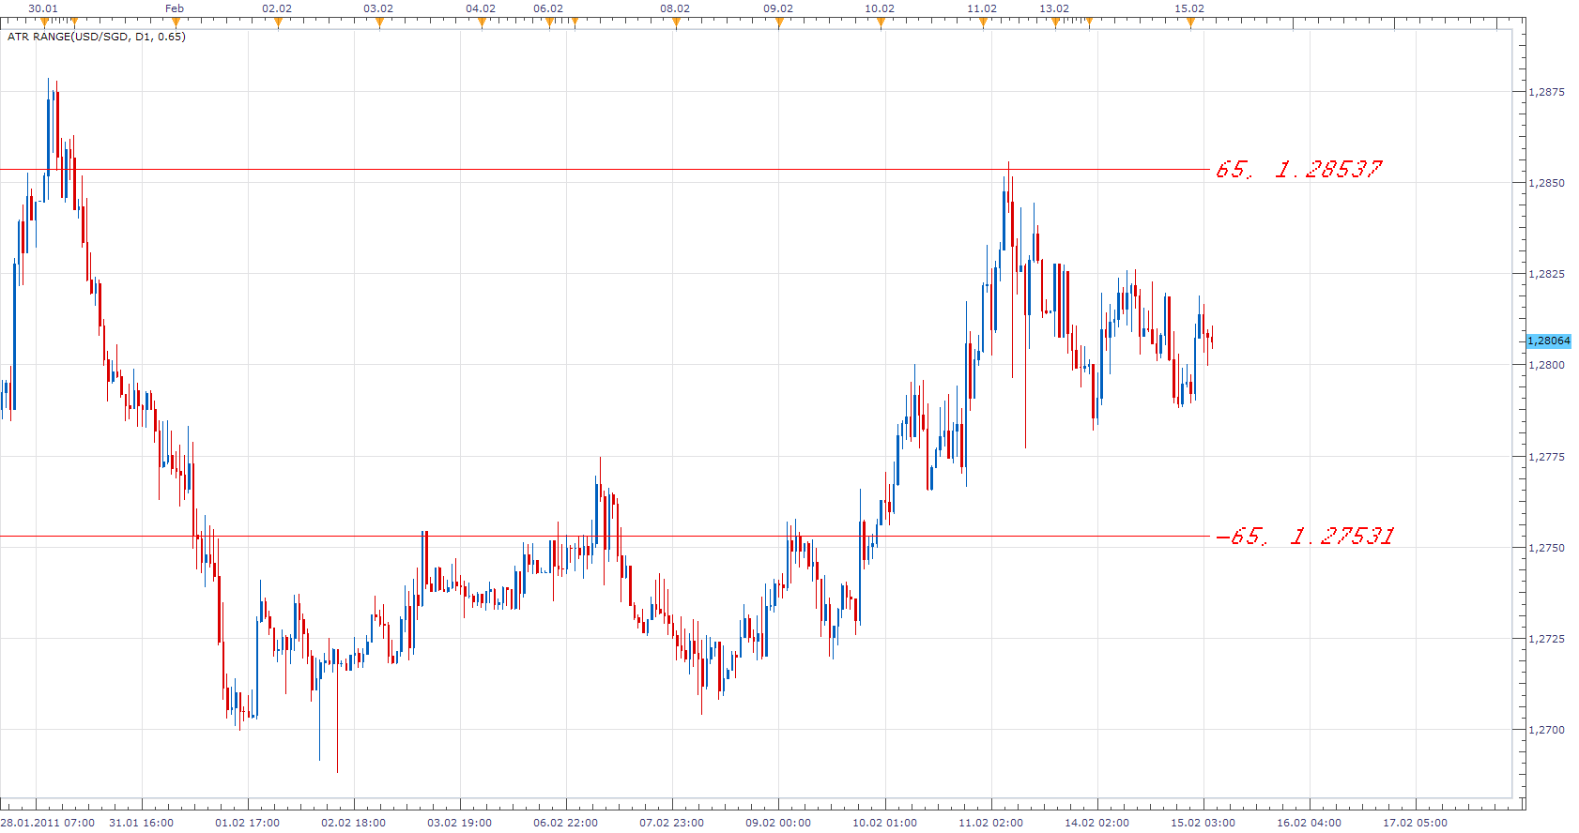Select the orange marker below 10.02
Screen dimensions: 1579x833
click(881, 23)
